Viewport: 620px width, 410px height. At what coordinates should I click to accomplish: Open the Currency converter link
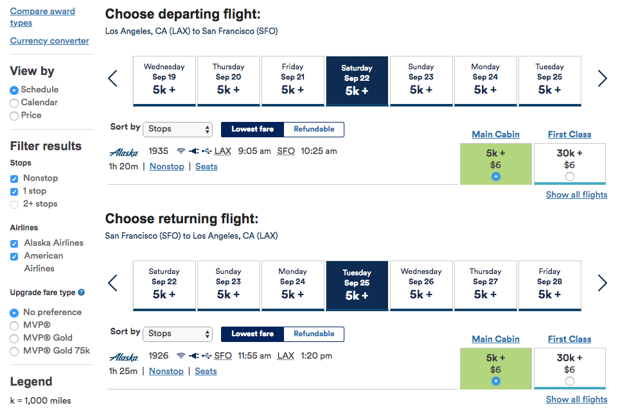(49, 41)
